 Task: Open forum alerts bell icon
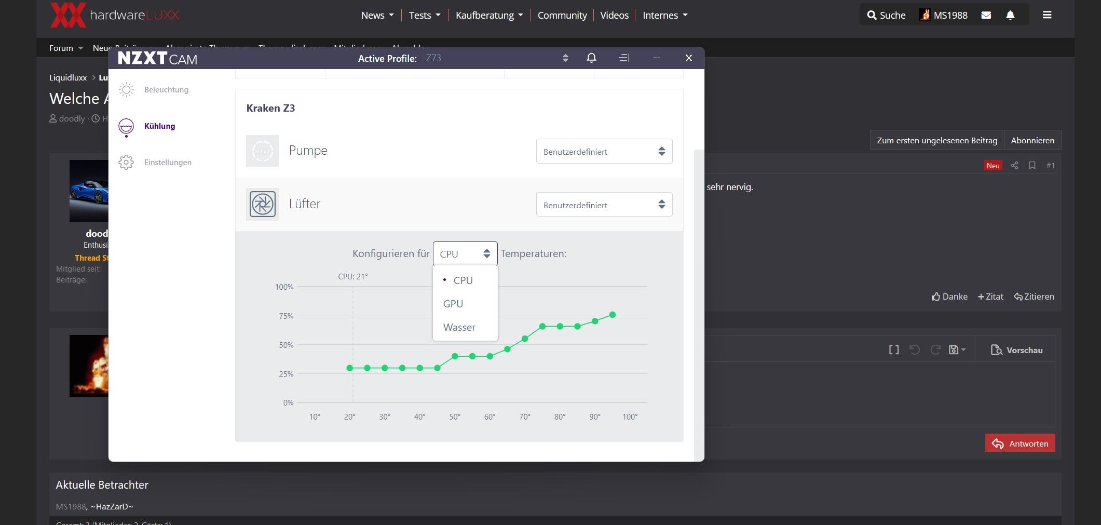click(x=1010, y=15)
